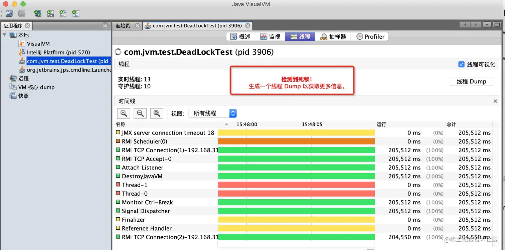This screenshot has width=505, height=250.
Task: Maximize the document window with top-right icon
Action: 498,25
